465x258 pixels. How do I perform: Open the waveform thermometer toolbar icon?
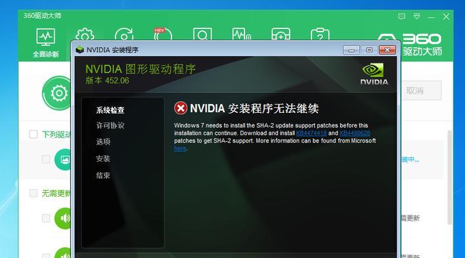[241, 34]
